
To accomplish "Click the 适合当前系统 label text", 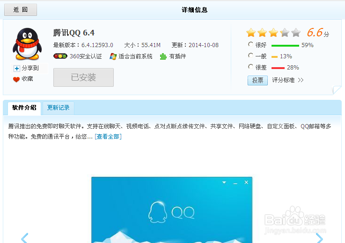I will (136, 56).
